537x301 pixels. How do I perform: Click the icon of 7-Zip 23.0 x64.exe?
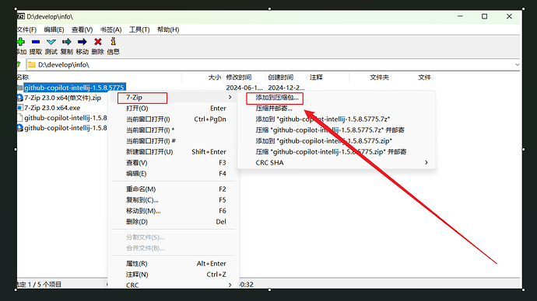click(20, 108)
